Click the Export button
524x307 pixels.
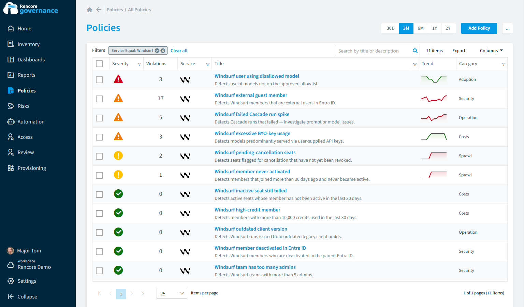[459, 51]
